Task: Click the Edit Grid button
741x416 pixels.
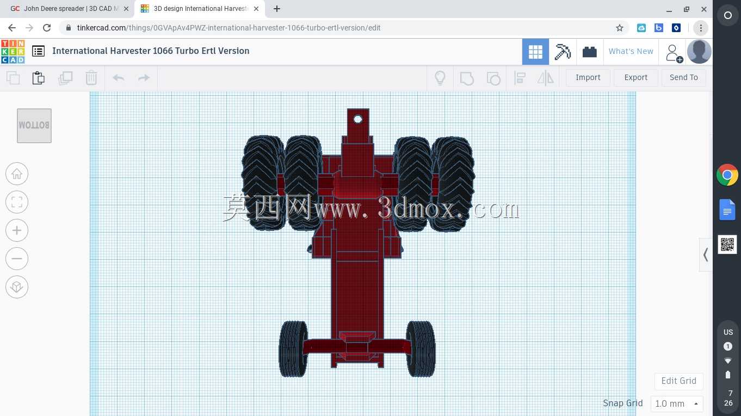Action: pos(679,381)
